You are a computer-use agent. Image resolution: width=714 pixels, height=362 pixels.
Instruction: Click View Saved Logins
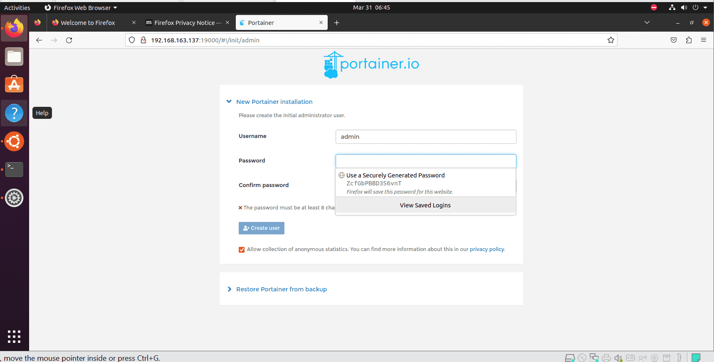point(425,205)
